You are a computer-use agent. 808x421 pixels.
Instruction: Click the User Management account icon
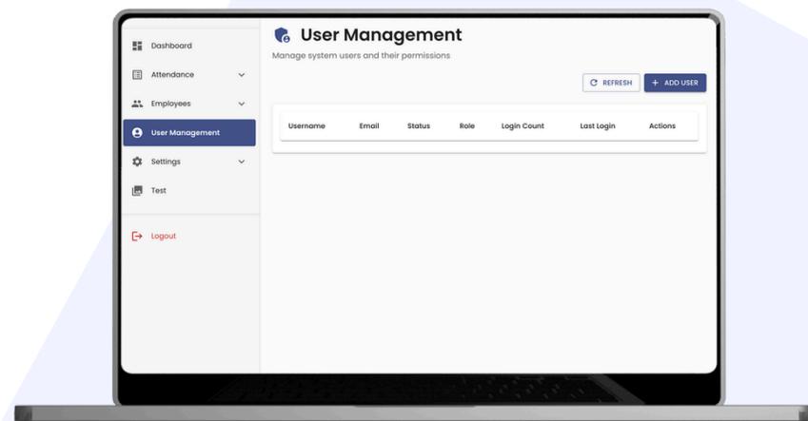pyautogui.click(x=137, y=133)
